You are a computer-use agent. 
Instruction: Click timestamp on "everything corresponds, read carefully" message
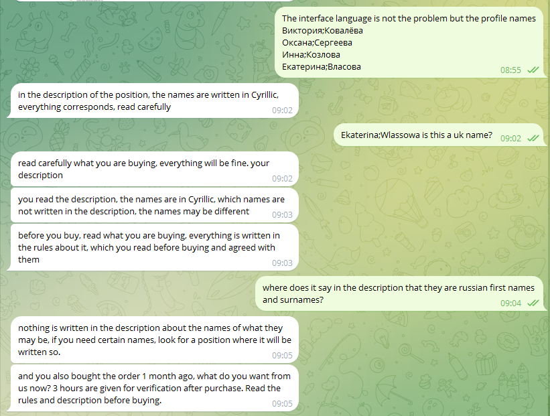pos(282,111)
